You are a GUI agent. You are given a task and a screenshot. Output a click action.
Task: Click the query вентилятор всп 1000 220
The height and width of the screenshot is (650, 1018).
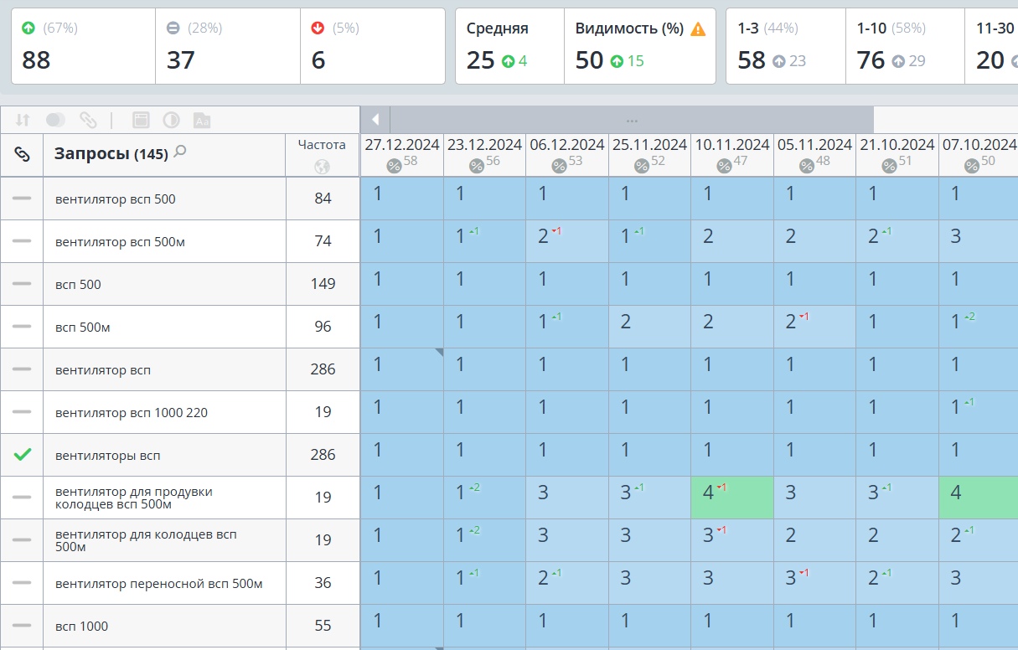click(132, 413)
